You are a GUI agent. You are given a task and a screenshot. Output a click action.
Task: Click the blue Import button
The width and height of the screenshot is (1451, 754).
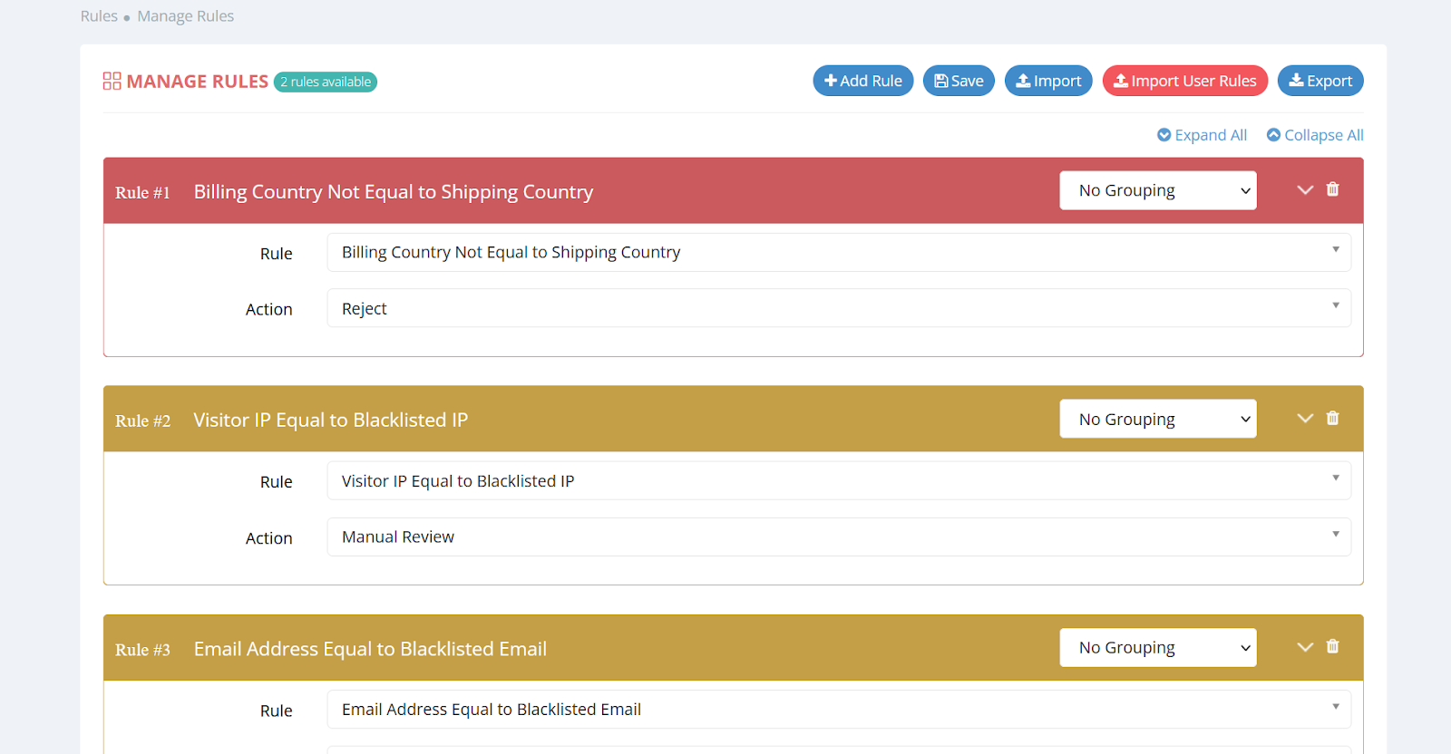tap(1048, 81)
